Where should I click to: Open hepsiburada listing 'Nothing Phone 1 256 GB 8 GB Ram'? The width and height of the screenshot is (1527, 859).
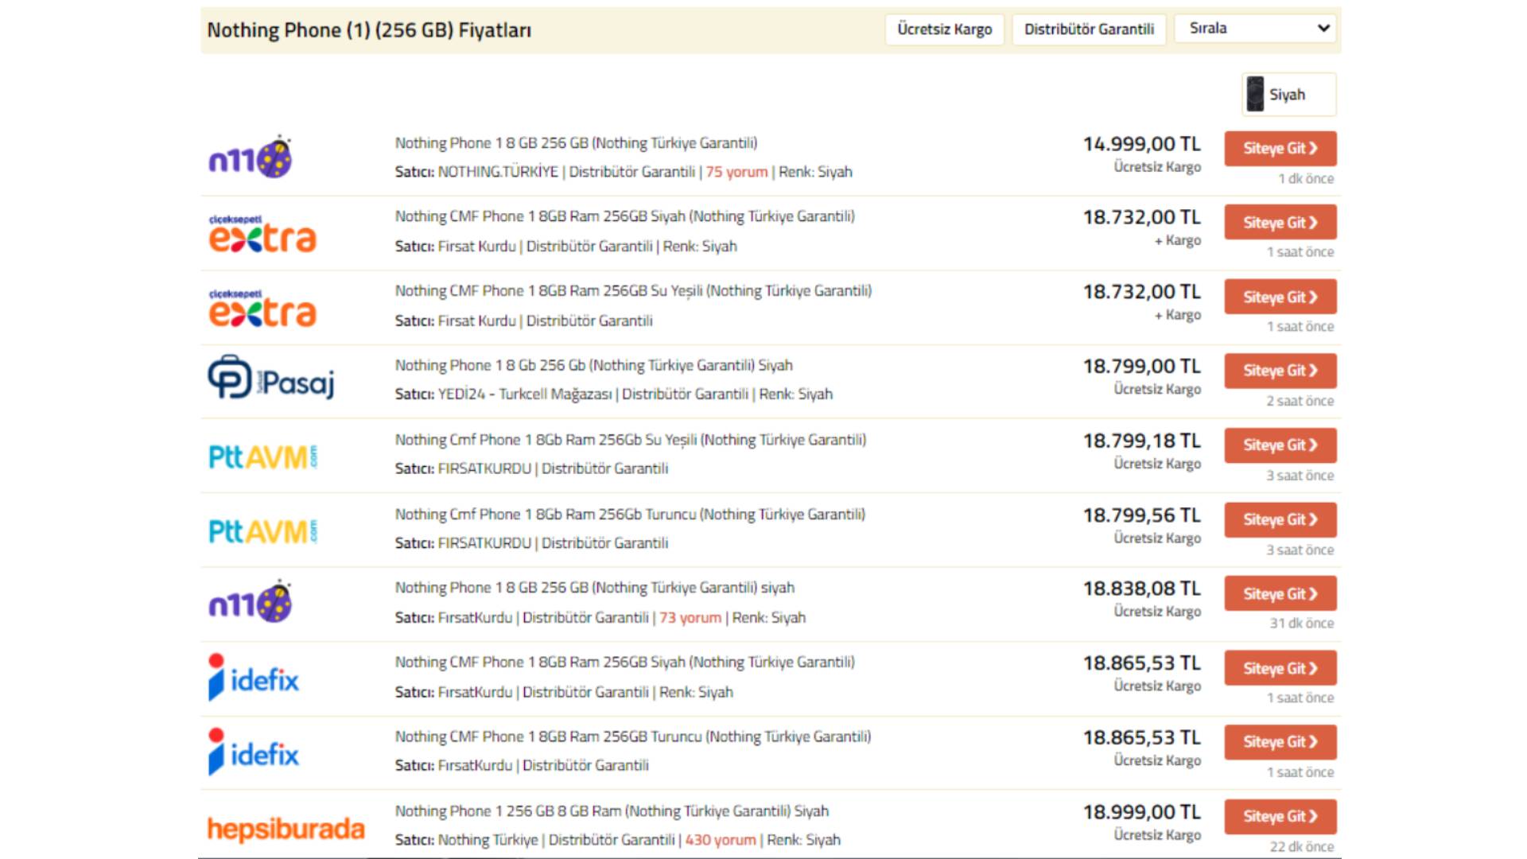tap(612, 811)
